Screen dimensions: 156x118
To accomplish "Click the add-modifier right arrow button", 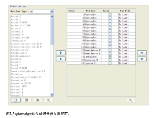I will click(61, 53).
